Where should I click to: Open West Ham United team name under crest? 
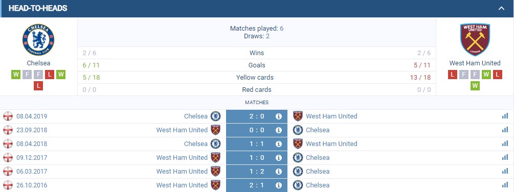pos(475,63)
